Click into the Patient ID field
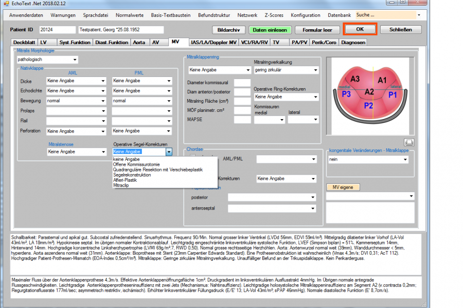Image resolution: width=463 pixels, height=308 pixels. [57, 30]
